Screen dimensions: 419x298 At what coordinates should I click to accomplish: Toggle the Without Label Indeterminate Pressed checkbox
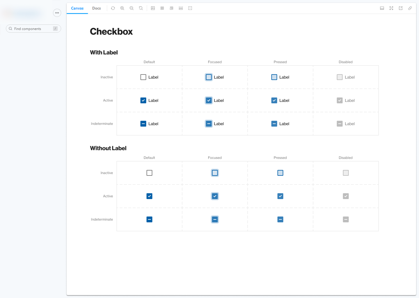tap(280, 219)
